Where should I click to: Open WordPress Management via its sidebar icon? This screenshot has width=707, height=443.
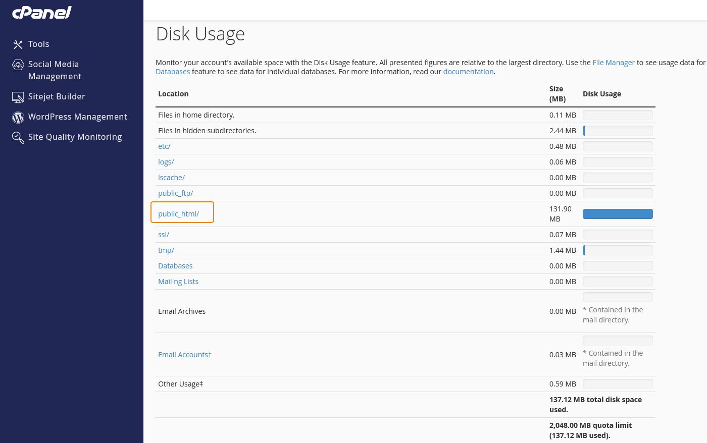pos(18,117)
